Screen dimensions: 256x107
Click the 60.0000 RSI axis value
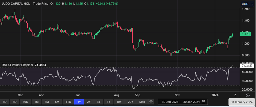click(247, 72)
